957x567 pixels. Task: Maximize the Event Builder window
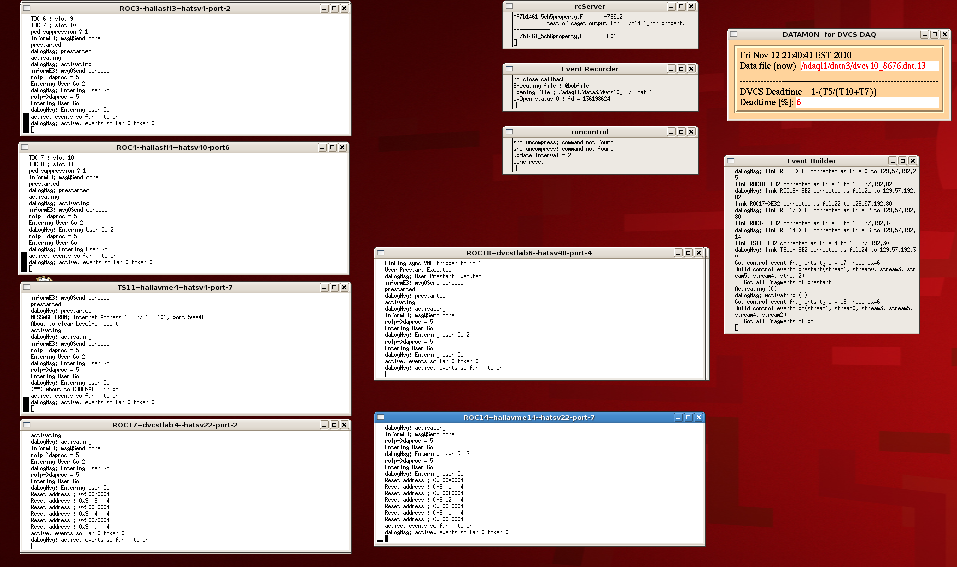(903, 161)
